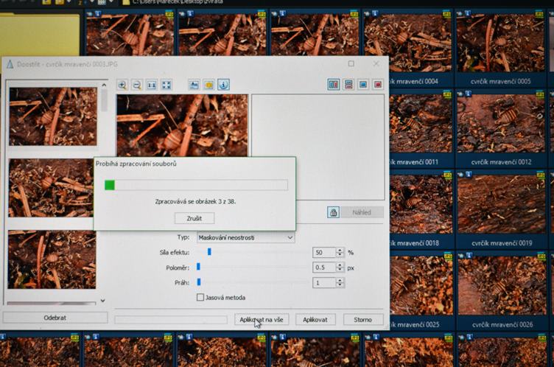554x367 pixels.
Task: Click the zoom out magnifier icon
Action: (137, 85)
